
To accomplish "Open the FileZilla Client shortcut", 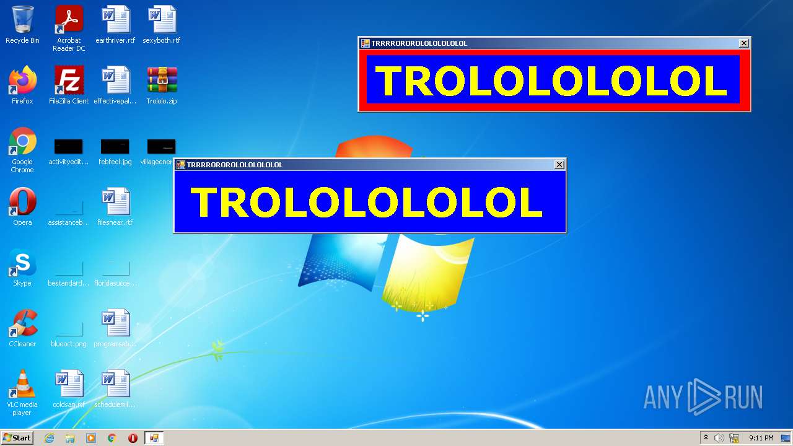I will 69,85.
